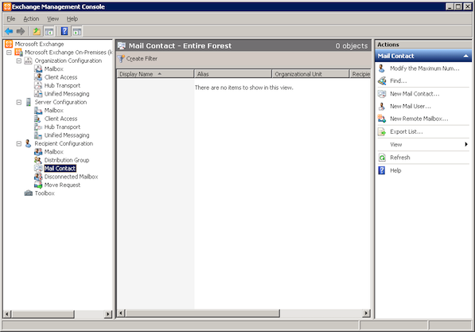
Task: Open the Help menu in menu bar
Action: pos(72,19)
